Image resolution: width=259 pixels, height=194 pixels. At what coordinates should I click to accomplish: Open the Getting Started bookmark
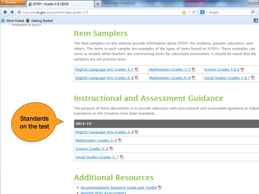(39, 21)
